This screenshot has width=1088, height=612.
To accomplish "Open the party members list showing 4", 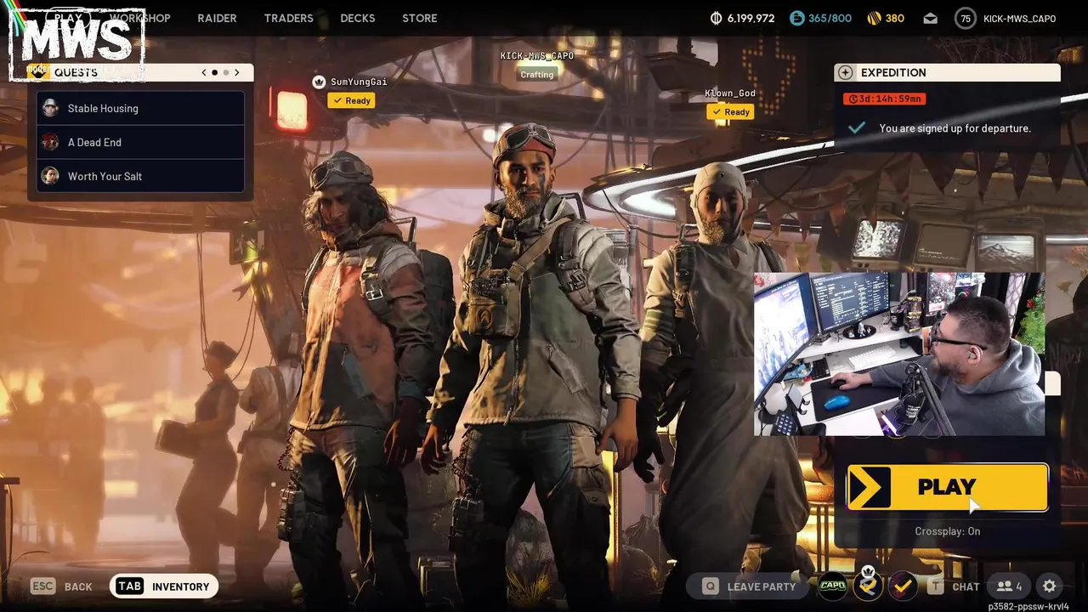I will tap(1009, 586).
